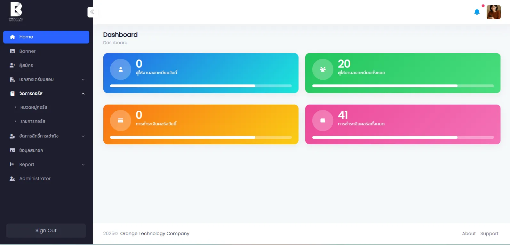The width and height of the screenshot is (510, 245).
Task: Expand the Report menu chevron
Action: pyautogui.click(x=83, y=165)
